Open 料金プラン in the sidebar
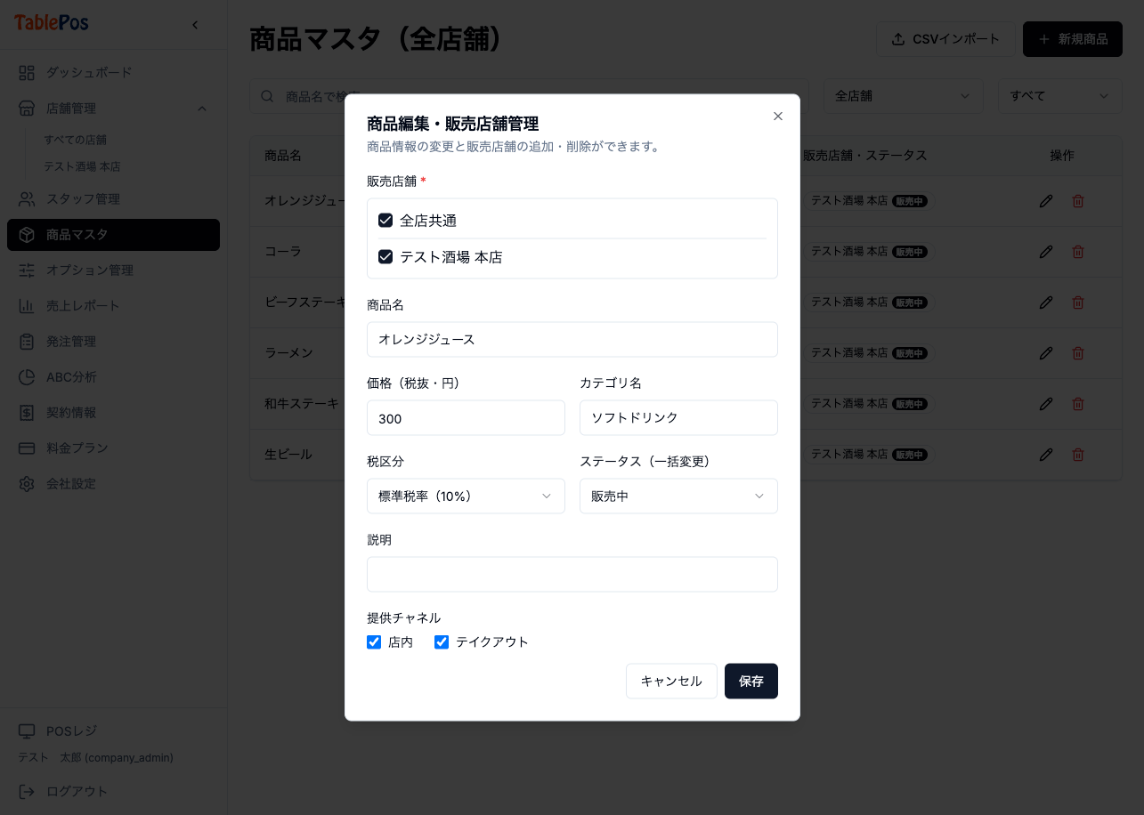 113,448
